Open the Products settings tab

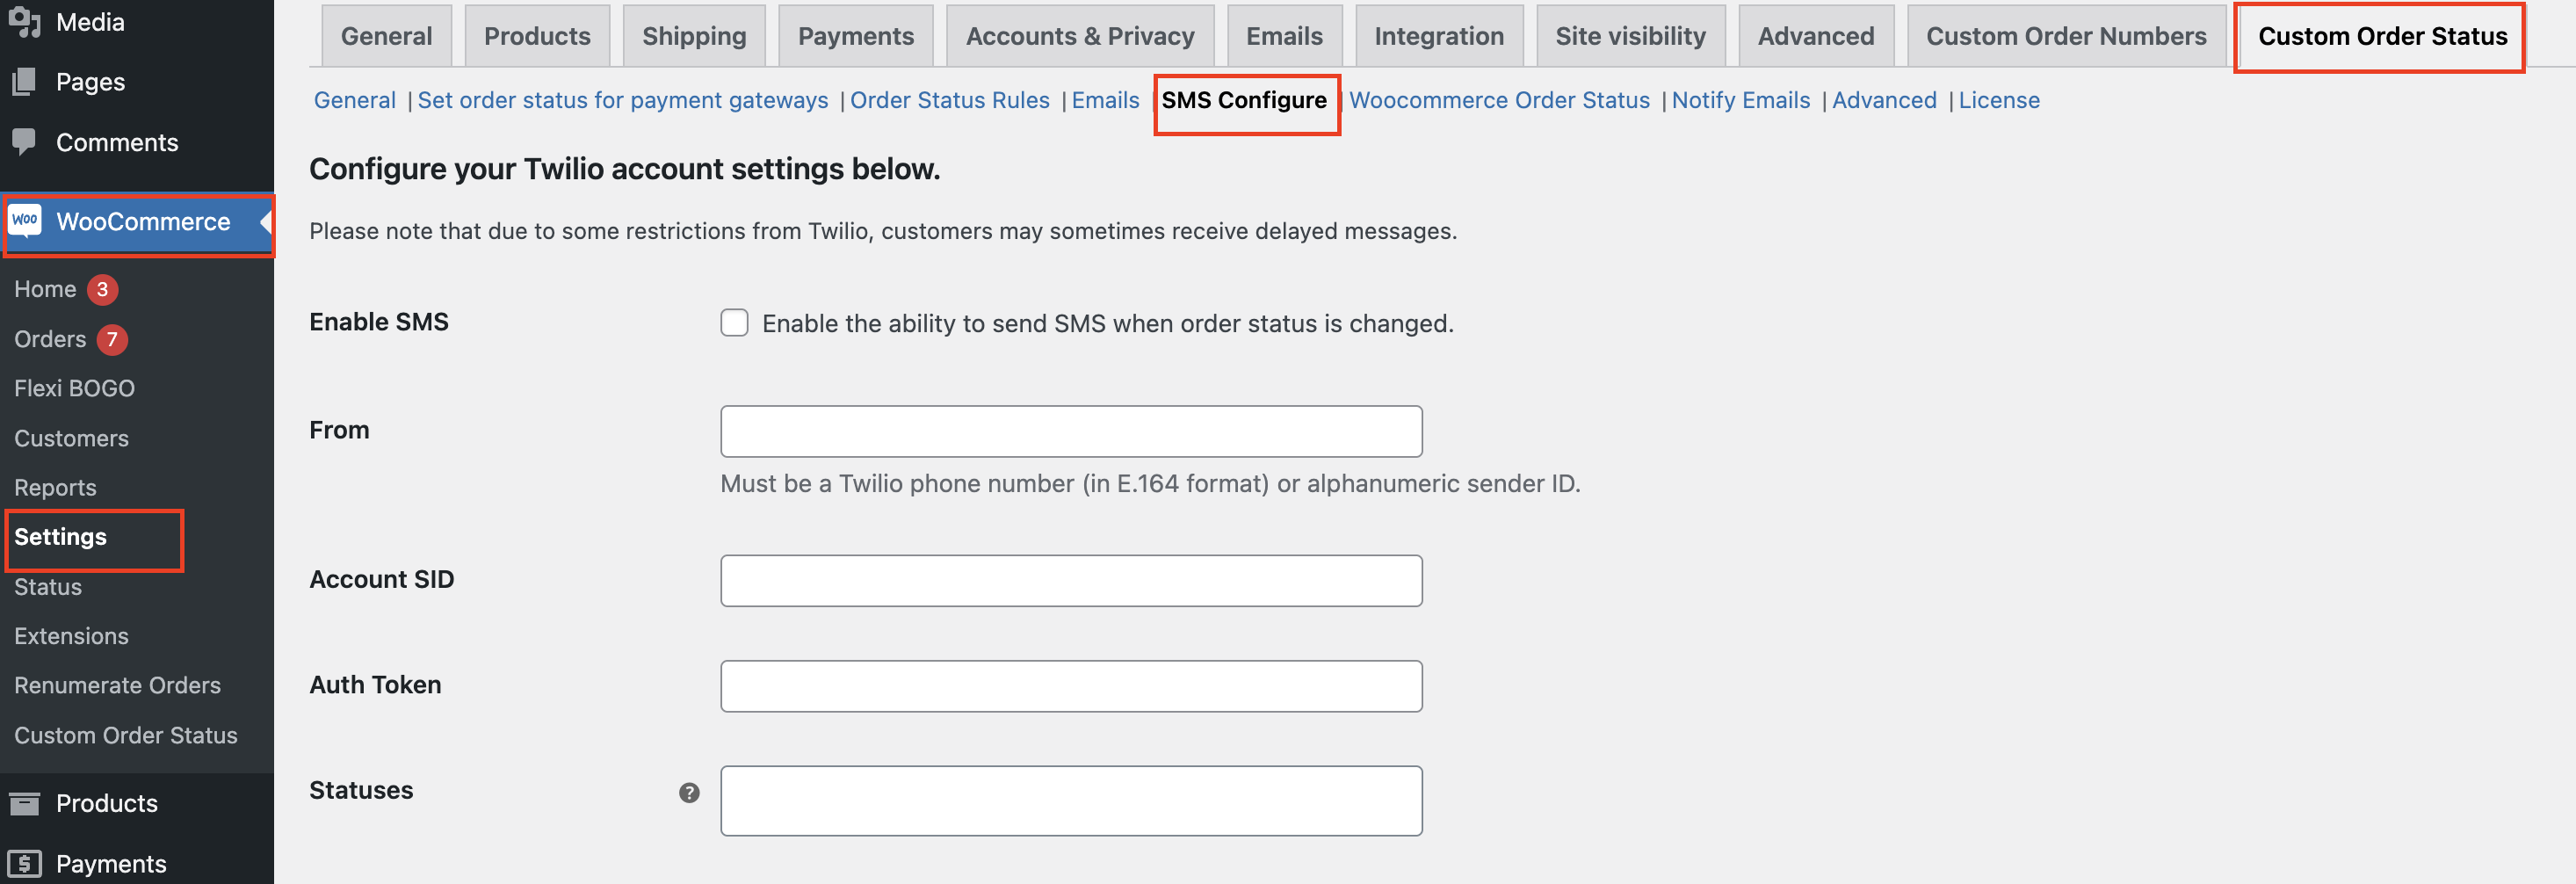537,36
